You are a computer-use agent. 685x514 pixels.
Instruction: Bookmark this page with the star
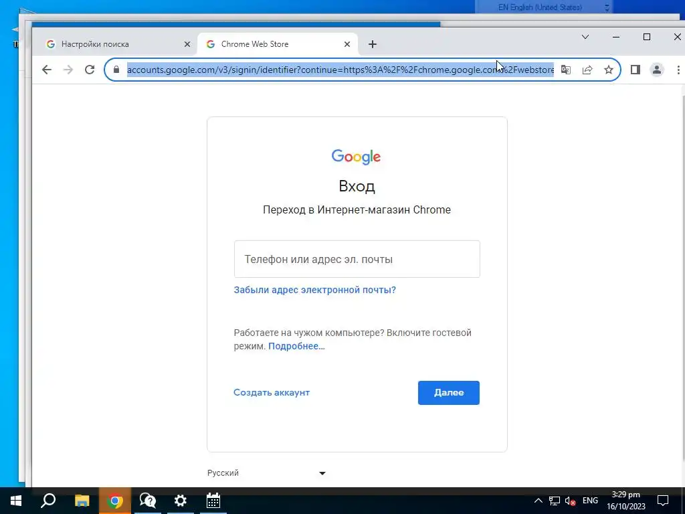tap(609, 70)
